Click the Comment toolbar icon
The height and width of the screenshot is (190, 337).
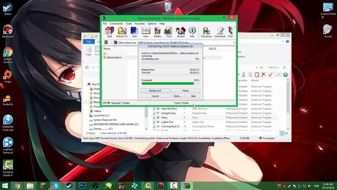220,32
